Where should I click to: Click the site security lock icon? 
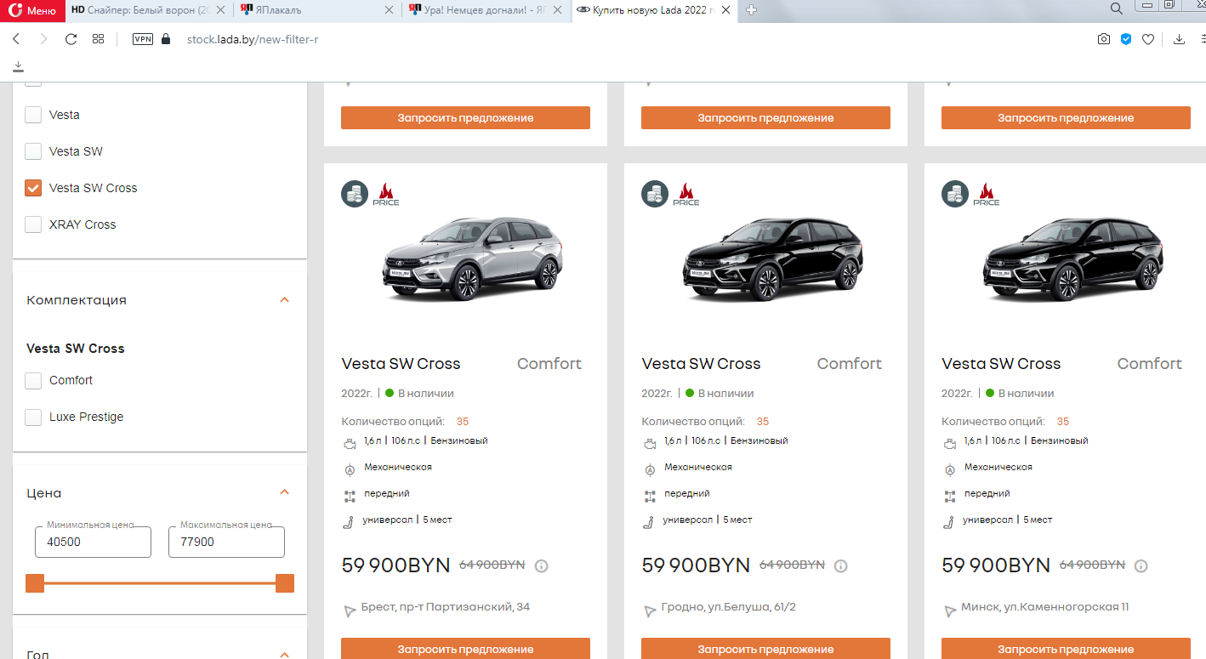pyautogui.click(x=166, y=39)
